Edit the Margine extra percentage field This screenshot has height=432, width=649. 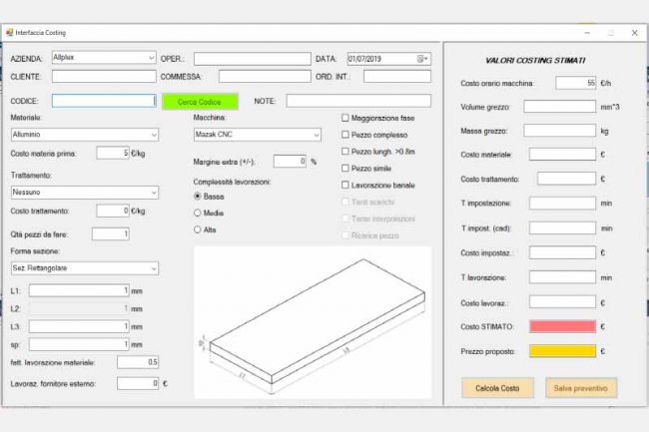tap(290, 162)
